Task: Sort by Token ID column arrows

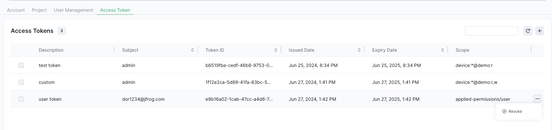Action: coord(276,50)
